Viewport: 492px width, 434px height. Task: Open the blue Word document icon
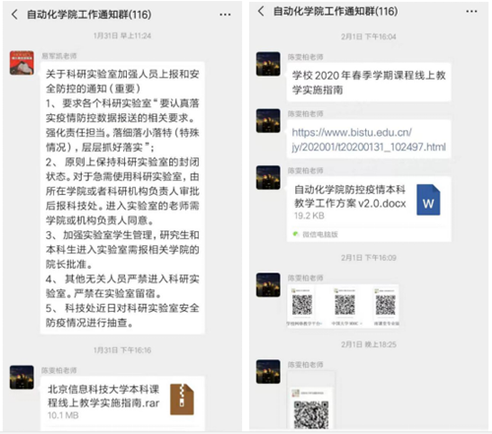click(x=428, y=200)
